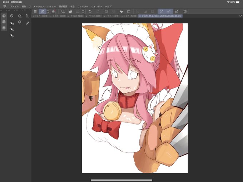Click the red-dotted cloud sync icon
This screenshot has width=243, height=182.
(x=54, y=11)
